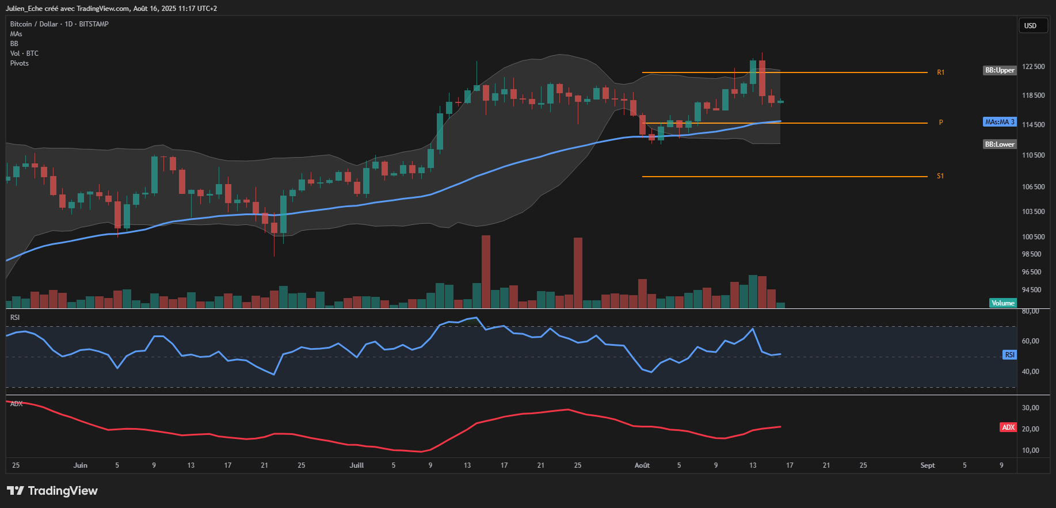Click 60,00 on the RSI scale
This screenshot has width=1056, height=508.
pos(1031,341)
